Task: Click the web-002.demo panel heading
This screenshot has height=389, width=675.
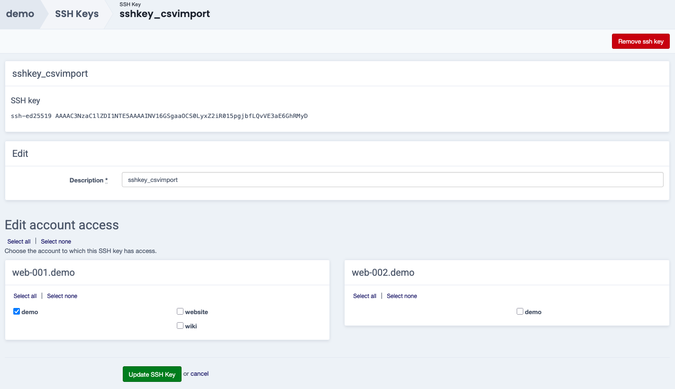Action: pyautogui.click(x=383, y=272)
